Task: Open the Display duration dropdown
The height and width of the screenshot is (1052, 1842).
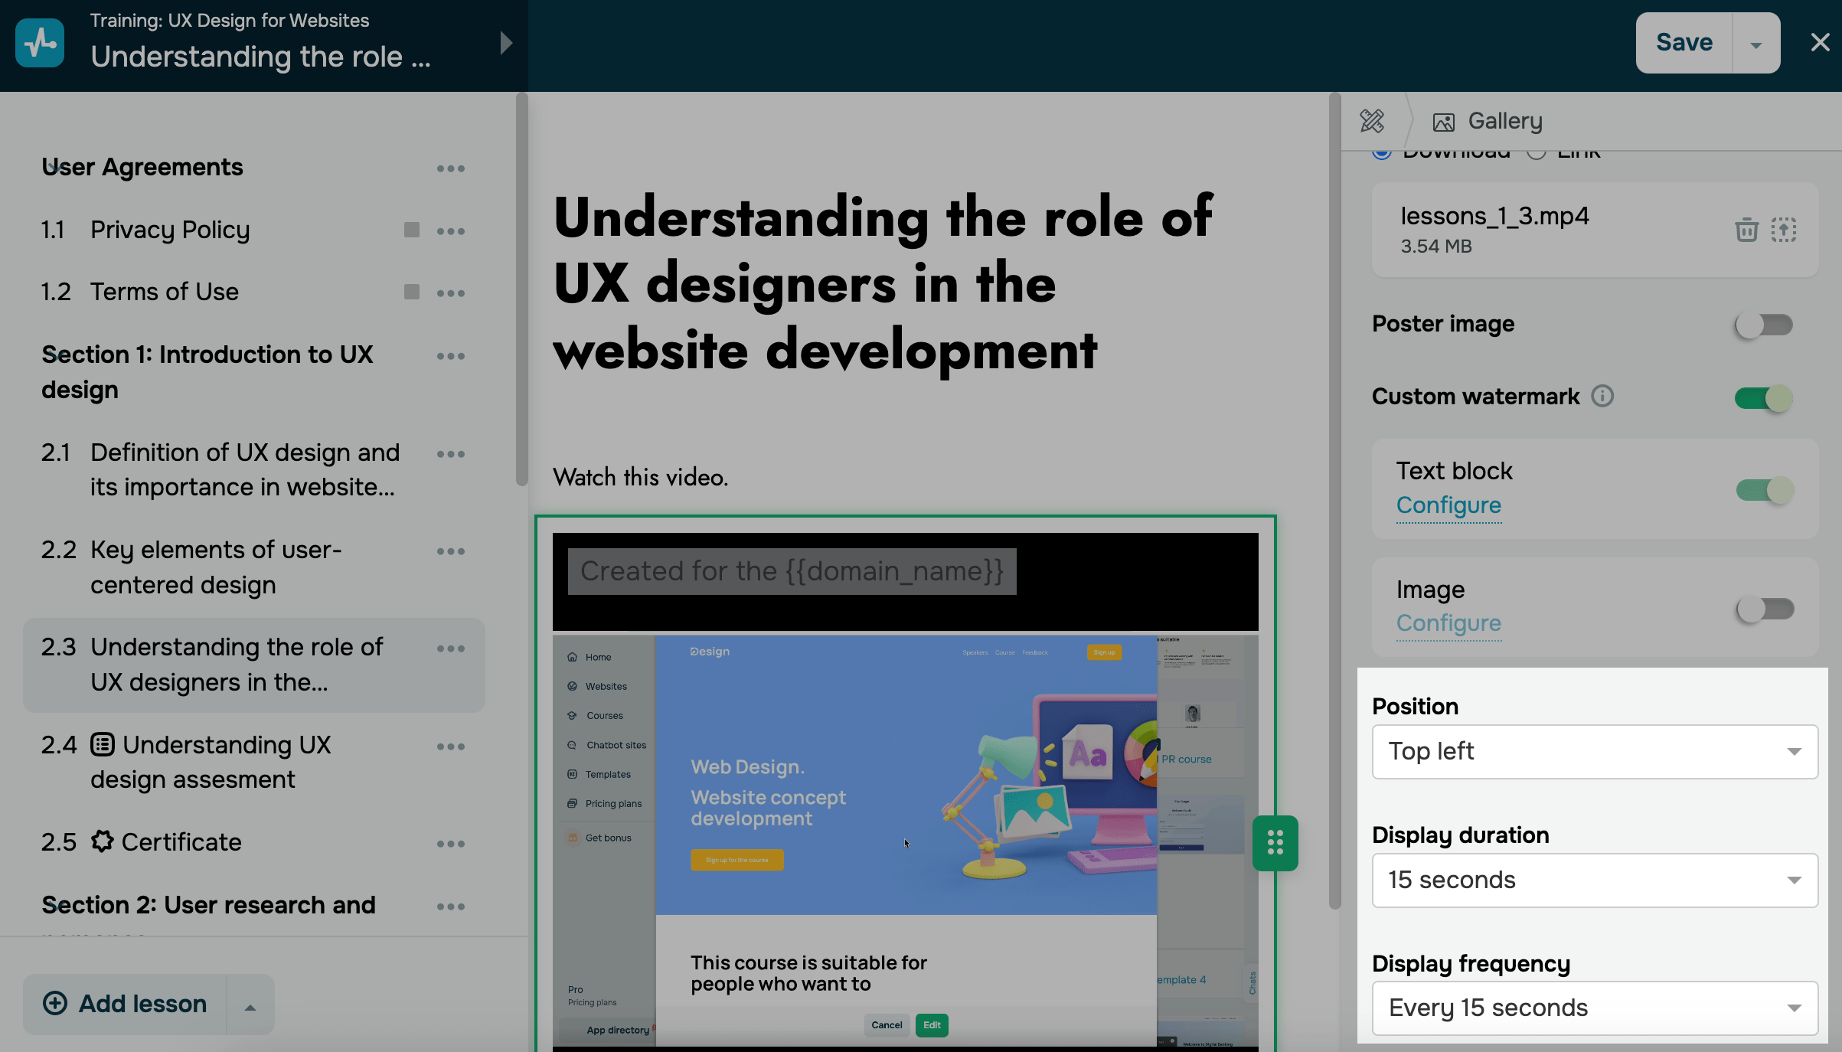Action: (x=1595, y=880)
